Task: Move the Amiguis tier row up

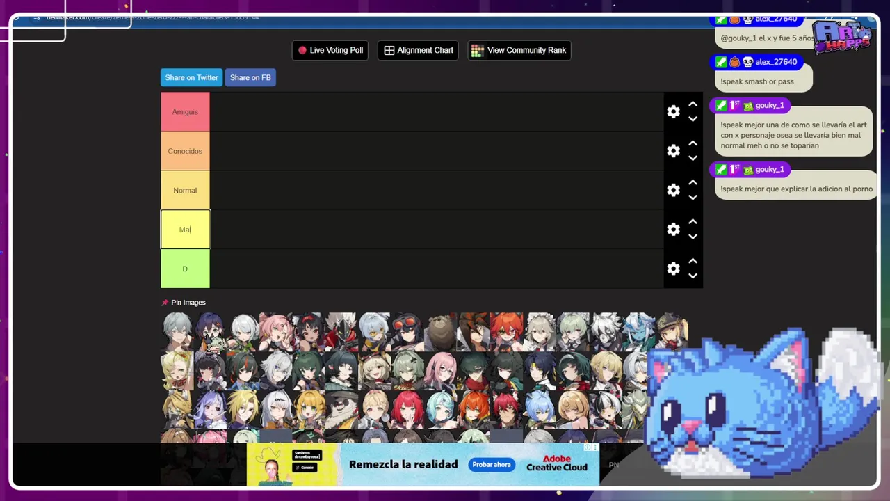Action: click(x=693, y=104)
